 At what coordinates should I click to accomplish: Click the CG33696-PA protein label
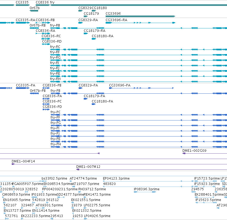pyautogui.click(x=120, y=85)
